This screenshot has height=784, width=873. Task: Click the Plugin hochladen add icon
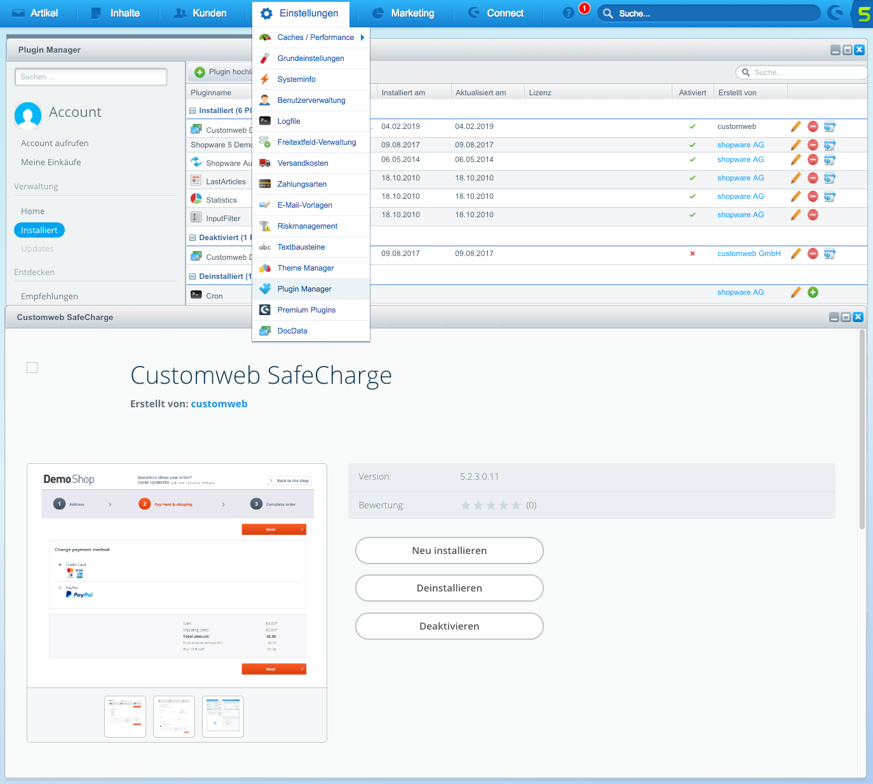click(x=200, y=72)
